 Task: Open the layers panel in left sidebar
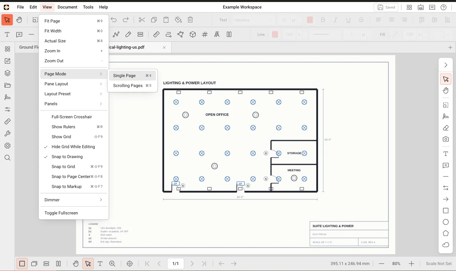pos(7,73)
